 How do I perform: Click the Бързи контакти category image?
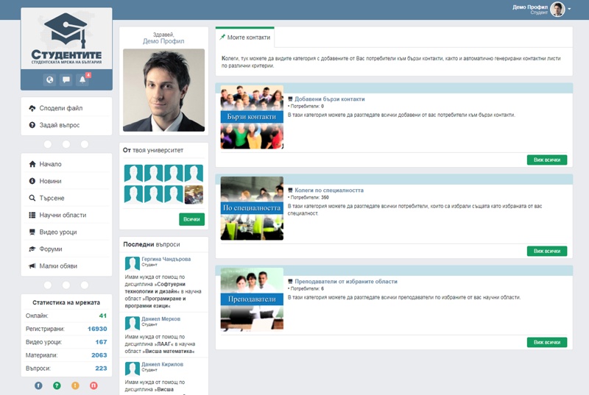[x=252, y=117]
